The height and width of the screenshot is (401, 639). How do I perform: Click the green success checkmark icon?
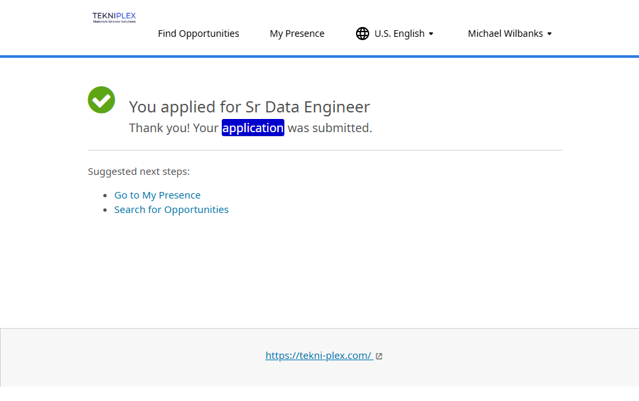tap(101, 100)
